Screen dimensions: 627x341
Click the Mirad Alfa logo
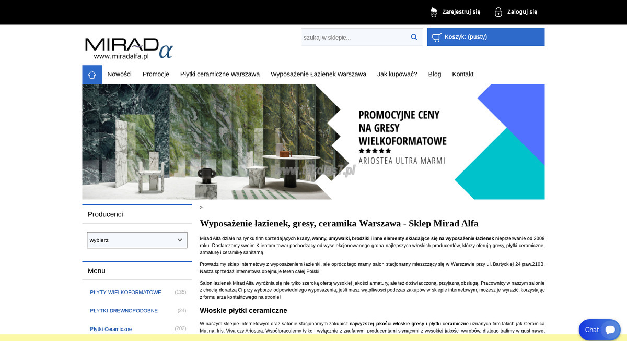[x=129, y=48]
